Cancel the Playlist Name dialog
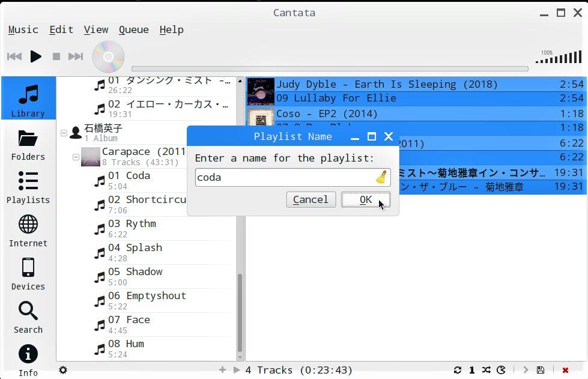The height and width of the screenshot is (379, 588). tap(311, 200)
